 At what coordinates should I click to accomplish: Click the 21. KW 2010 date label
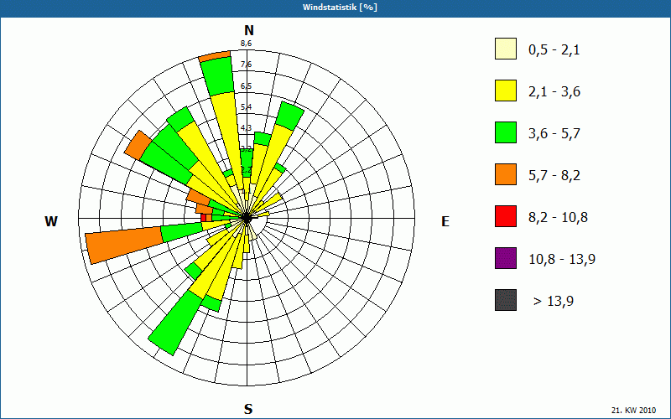coord(633,410)
